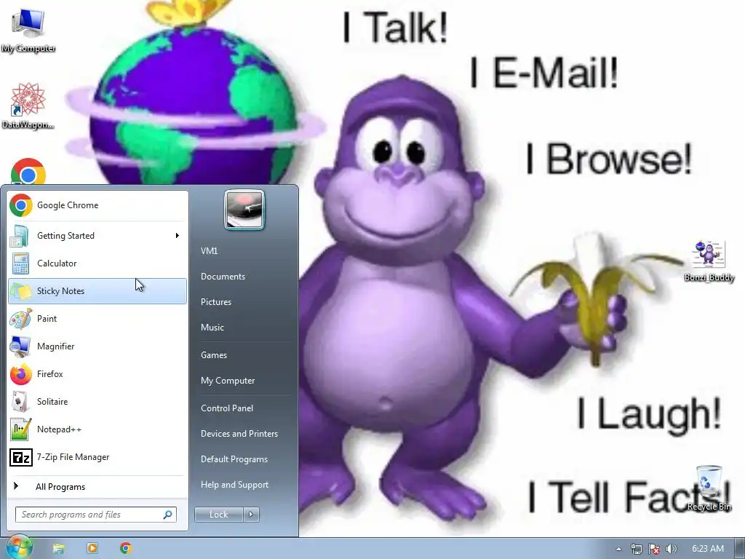Launch Firefox from the Start menu
The image size is (745, 559).
click(x=97, y=374)
